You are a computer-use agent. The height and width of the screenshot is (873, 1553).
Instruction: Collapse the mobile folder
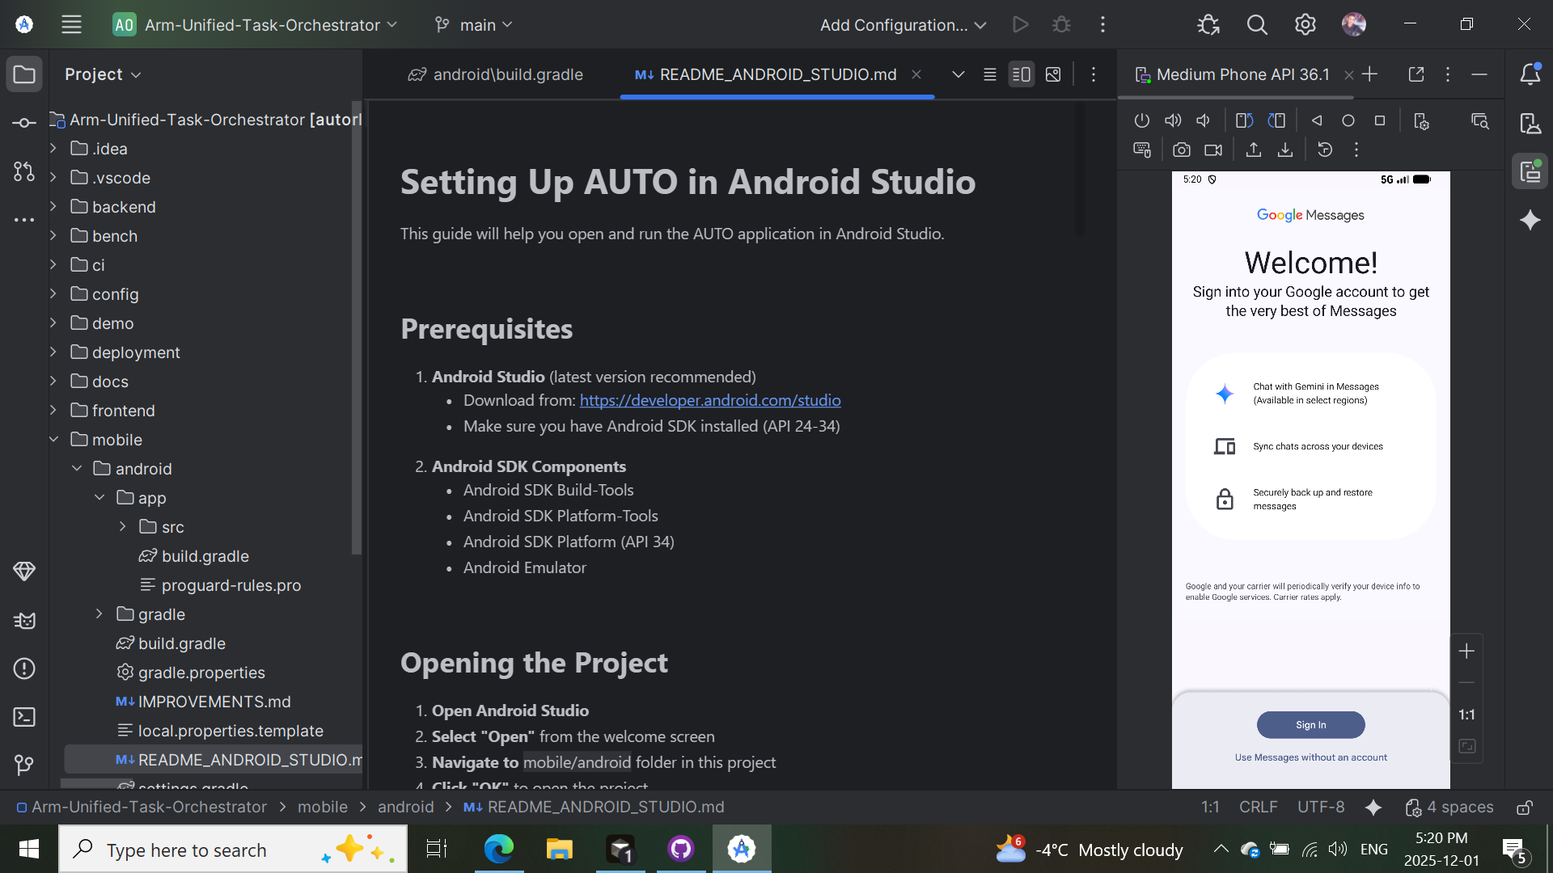(53, 440)
